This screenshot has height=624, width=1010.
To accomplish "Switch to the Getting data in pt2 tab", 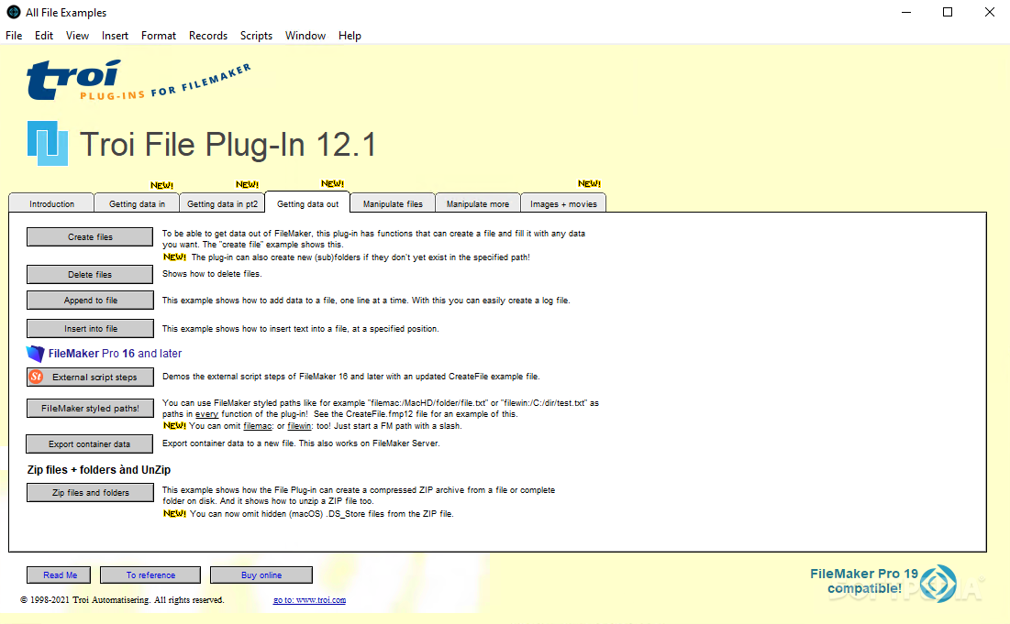I will 222,203.
